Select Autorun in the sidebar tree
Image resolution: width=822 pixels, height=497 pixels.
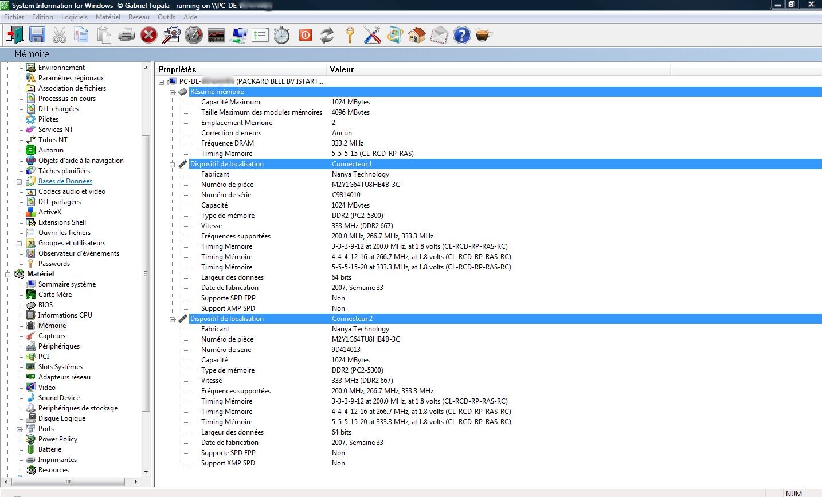click(x=51, y=150)
